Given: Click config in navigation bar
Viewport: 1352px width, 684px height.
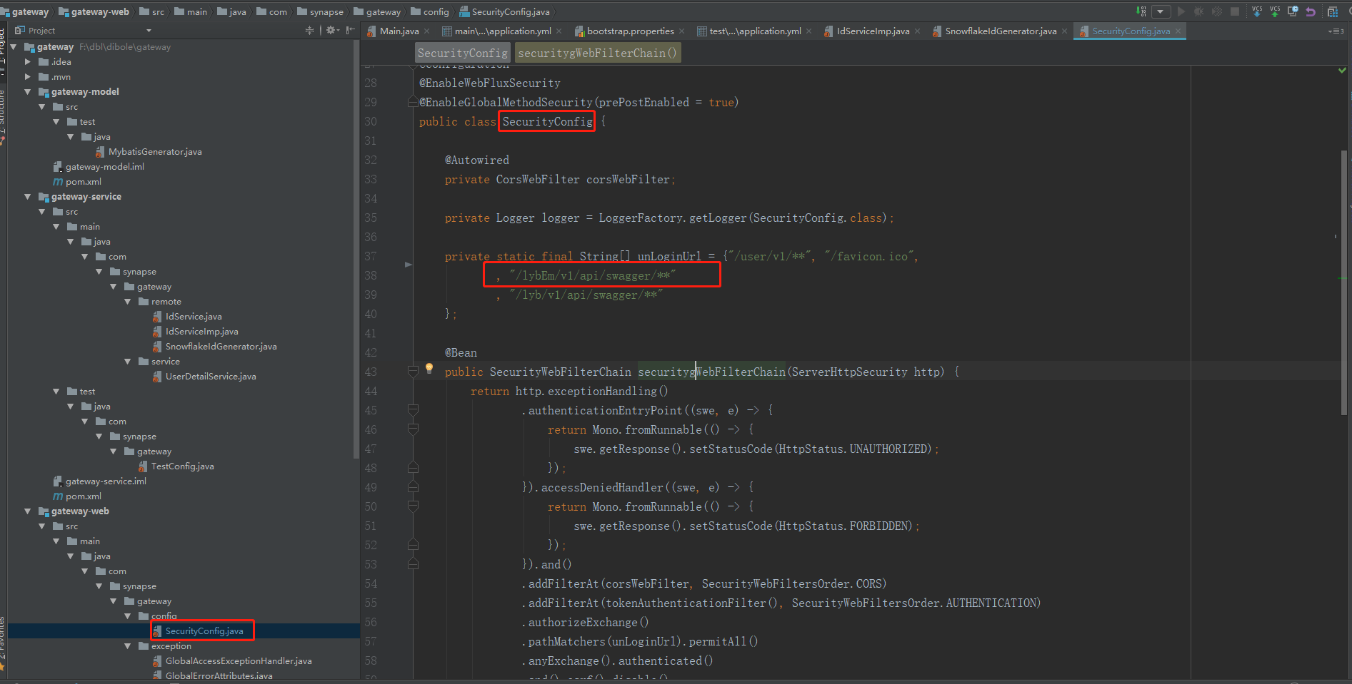Looking at the screenshot, I should (x=430, y=11).
